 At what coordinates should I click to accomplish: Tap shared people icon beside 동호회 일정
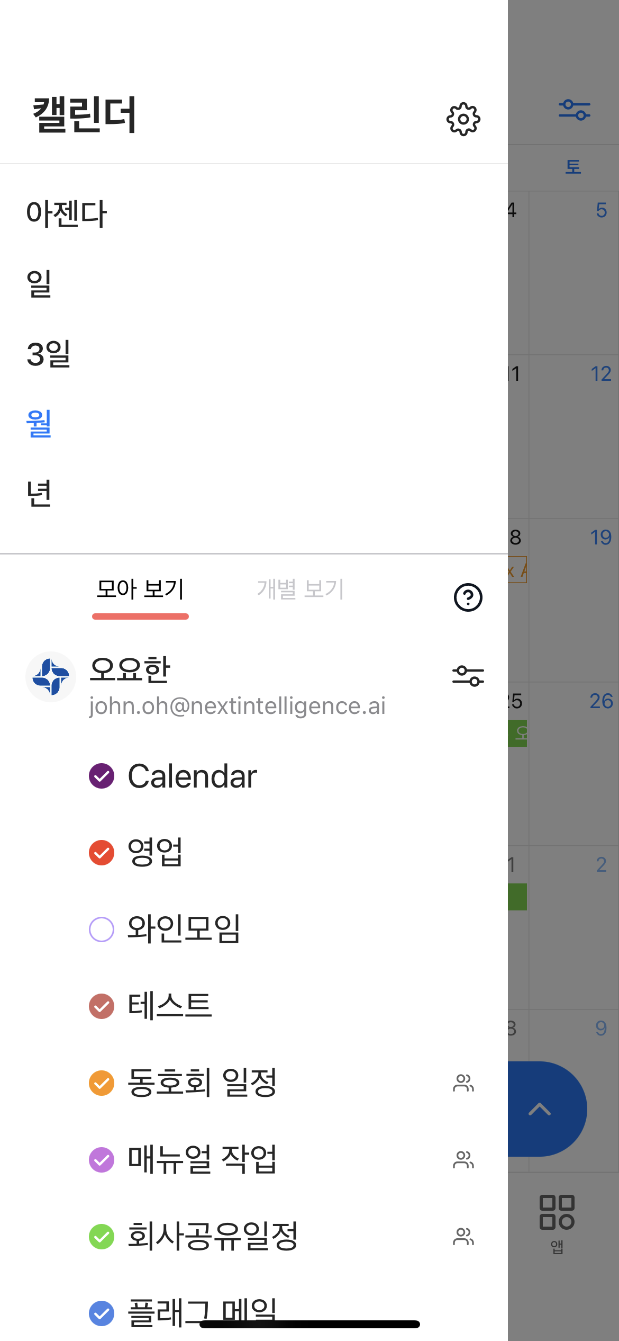[x=463, y=1083]
